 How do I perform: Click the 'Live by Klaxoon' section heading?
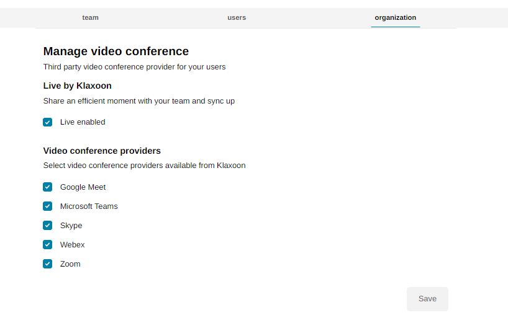pyautogui.click(x=77, y=86)
